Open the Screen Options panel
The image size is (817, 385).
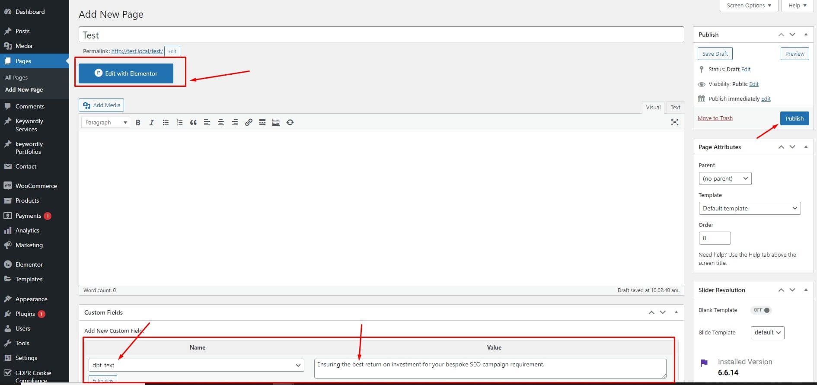point(749,6)
